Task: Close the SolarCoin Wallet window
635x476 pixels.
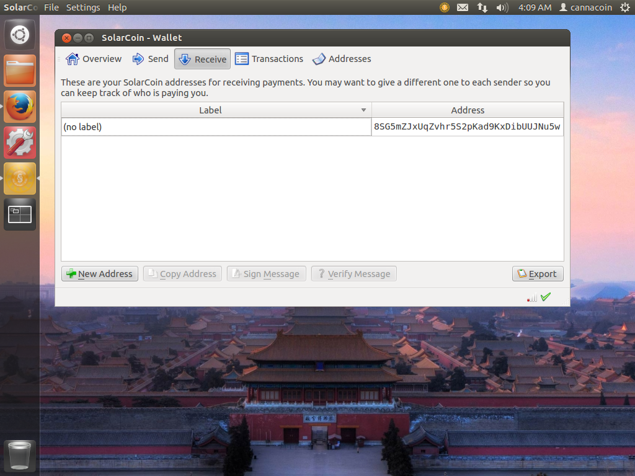Action: coord(67,38)
